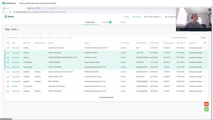Click the GetResponse logo at the top

coord(9,3)
